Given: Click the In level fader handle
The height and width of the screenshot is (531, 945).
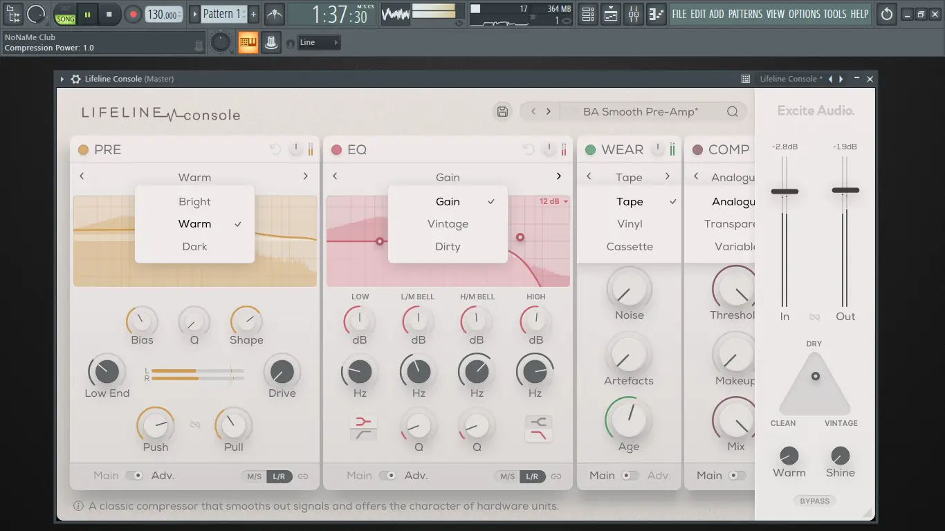Looking at the screenshot, I should pos(785,192).
